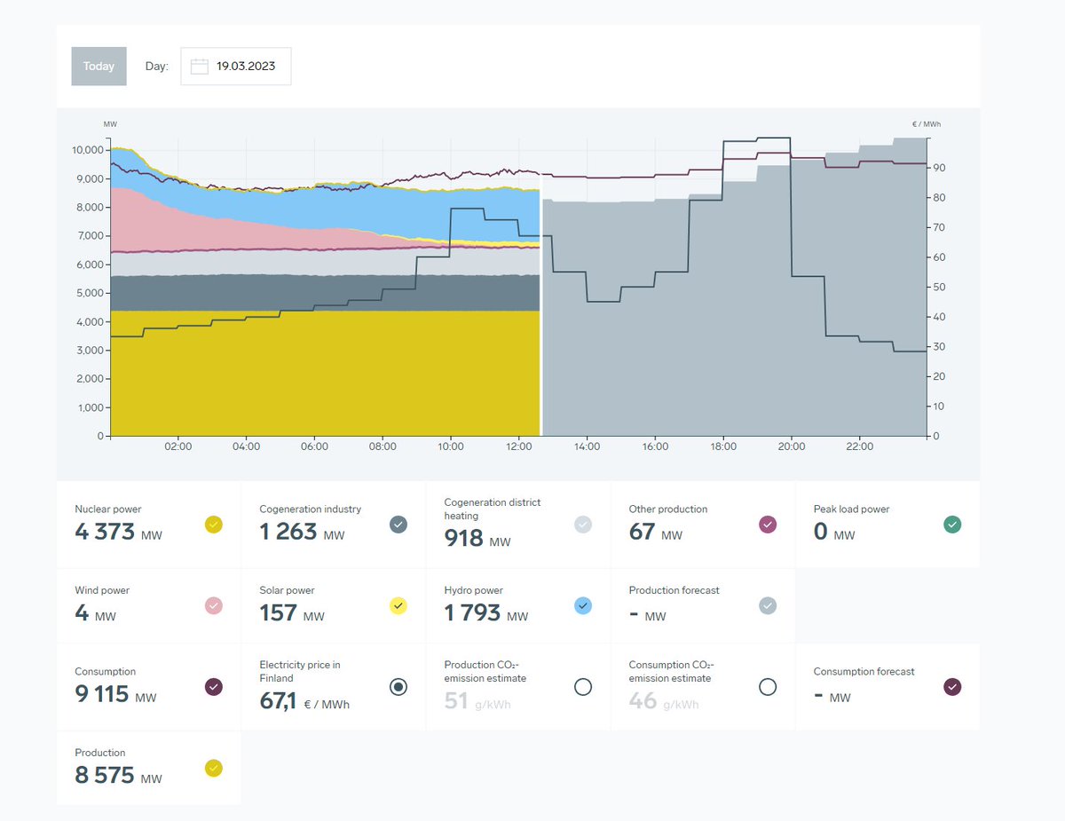
Task: Toggle the Consumption forecast checkbox
Action: click(952, 686)
